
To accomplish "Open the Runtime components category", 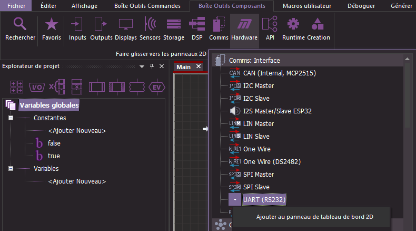I will pyautogui.click(x=293, y=29).
